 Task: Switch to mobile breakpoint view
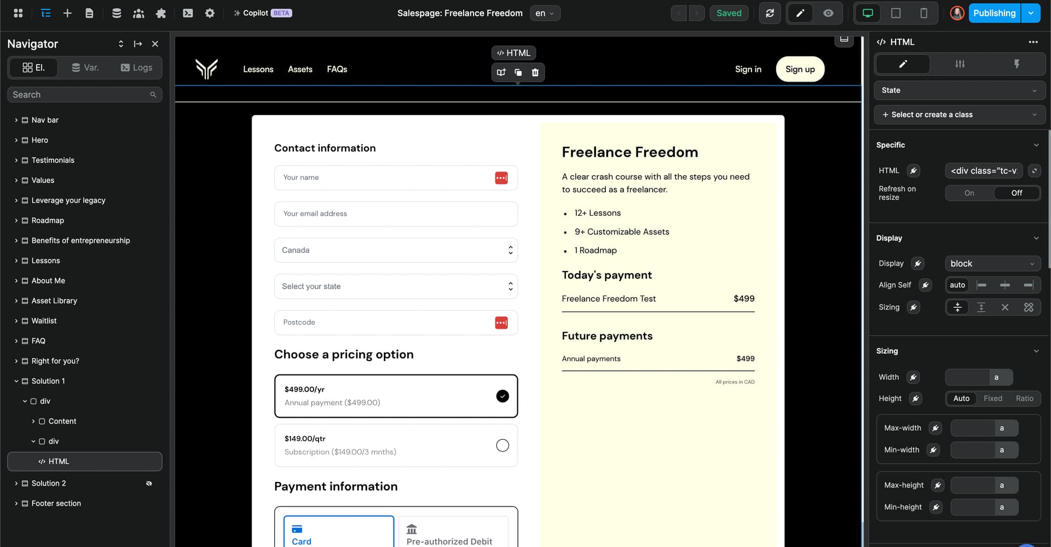924,13
